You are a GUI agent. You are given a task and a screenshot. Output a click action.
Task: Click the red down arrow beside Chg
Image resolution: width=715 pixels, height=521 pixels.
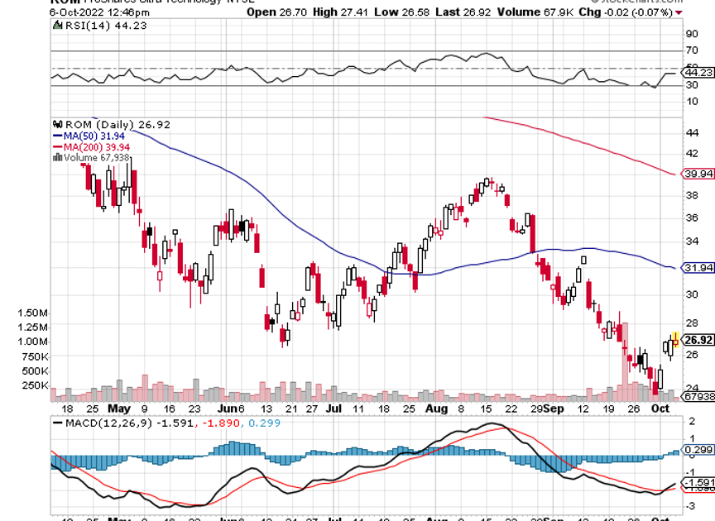coord(679,12)
